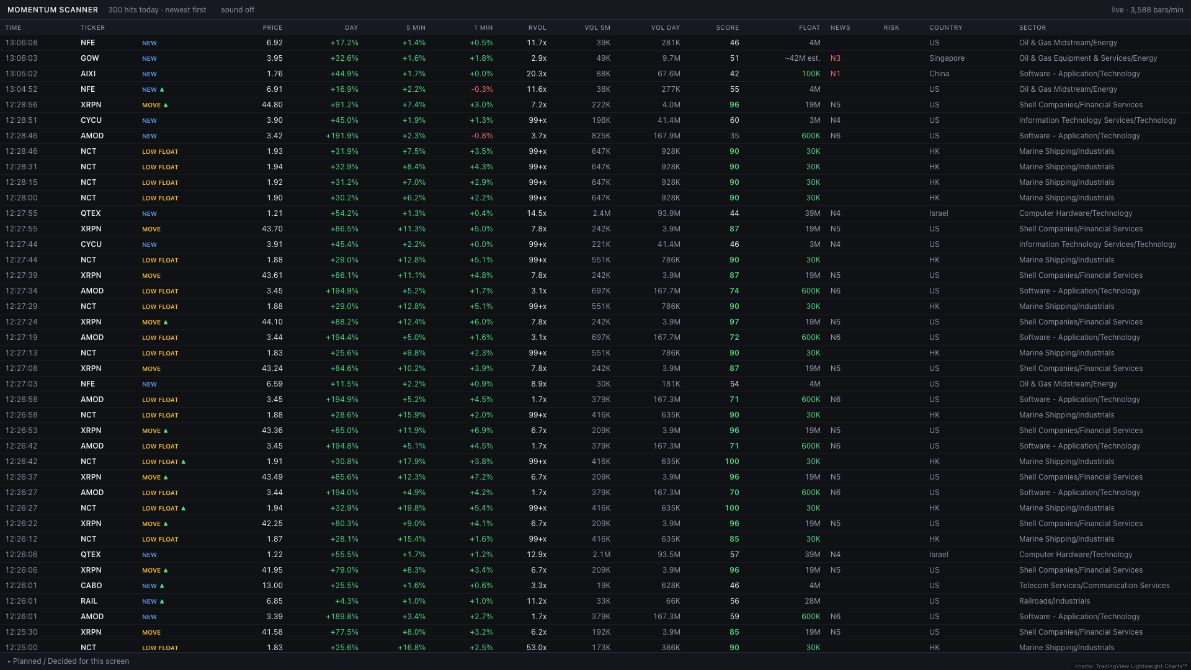The height and width of the screenshot is (670, 1191).
Task: Click the green triangle in 12:26:06 XRPN row
Action: click(166, 570)
